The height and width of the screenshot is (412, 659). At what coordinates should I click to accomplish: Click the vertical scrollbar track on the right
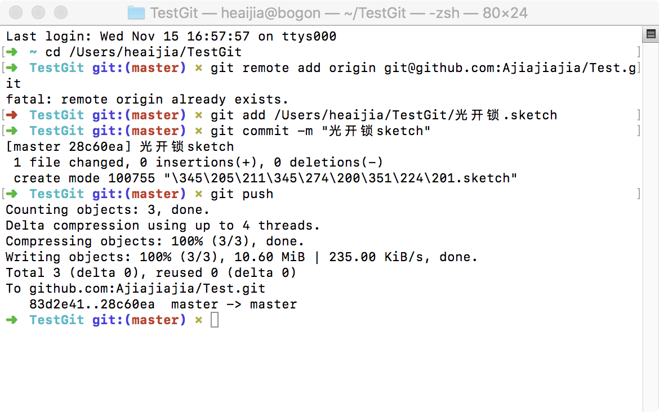tap(651, 227)
